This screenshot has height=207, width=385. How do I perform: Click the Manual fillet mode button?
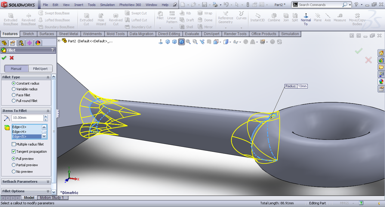(16, 69)
